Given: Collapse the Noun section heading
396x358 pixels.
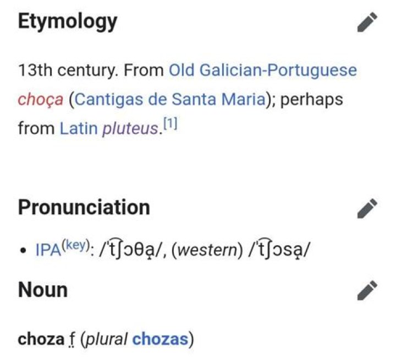Looking at the screenshot, I should [43, 290].
